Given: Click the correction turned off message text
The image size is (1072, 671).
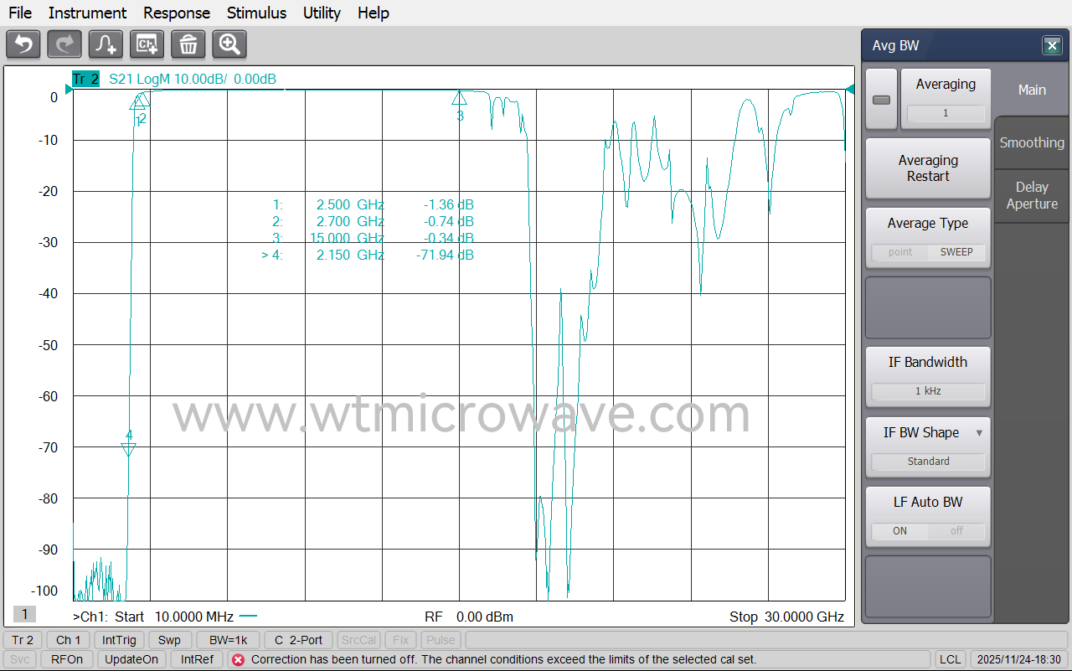Looking at the screenshot, I should tap(503, 659).
